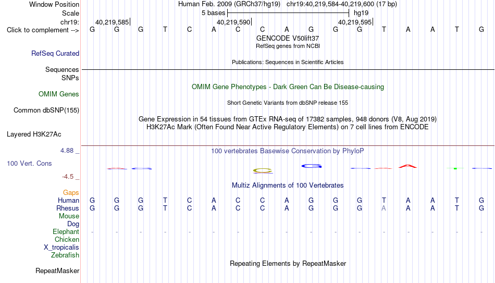Image resolution: width=495 pixels, height=283 pixels.
Task: Select the Human alignment row label
Action: click(68, 201)
